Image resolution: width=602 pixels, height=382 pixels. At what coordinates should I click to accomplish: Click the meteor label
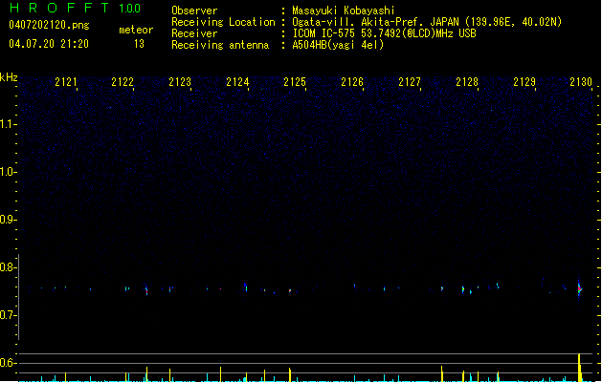[x=136, y=30]
